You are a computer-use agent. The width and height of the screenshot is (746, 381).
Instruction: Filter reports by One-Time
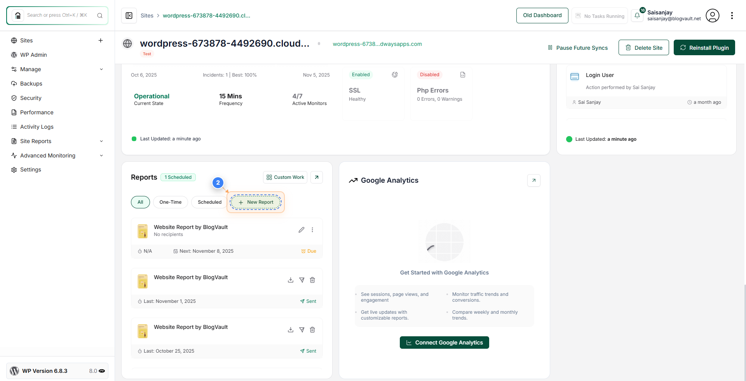[x=171, y=202]
